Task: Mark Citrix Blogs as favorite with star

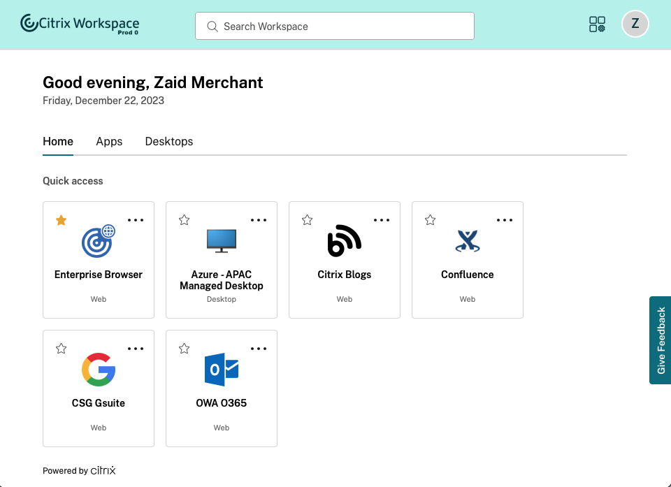Action: 308,220
